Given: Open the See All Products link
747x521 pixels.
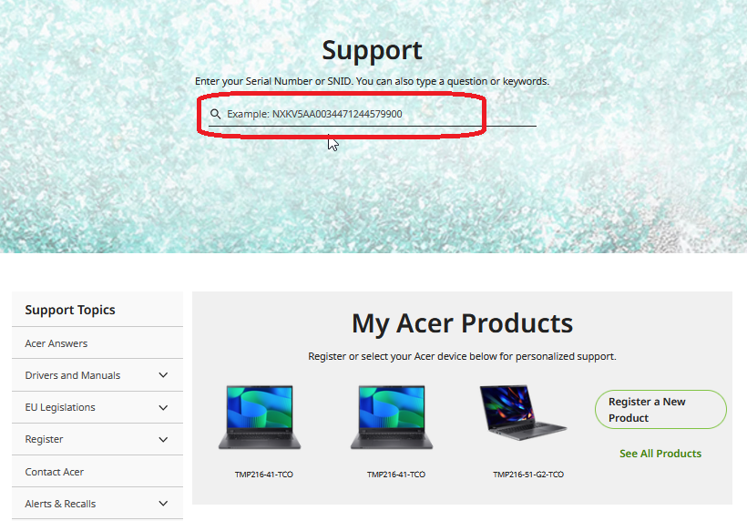Looking at the screenshot, I should pos(660,454).
